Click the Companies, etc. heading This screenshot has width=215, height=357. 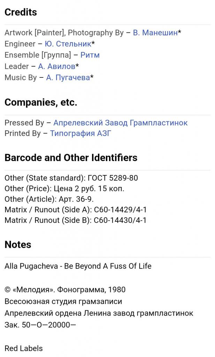pyautogui.click(x=41, y=102)
